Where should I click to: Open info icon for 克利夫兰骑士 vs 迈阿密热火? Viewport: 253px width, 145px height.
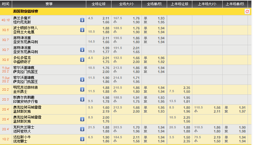[x=82, y=129]
